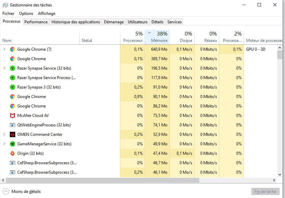Click the 117,8 Mo memory cell
Screen dimensions: 285x198
pyautogui.click(x=157, y=77)
